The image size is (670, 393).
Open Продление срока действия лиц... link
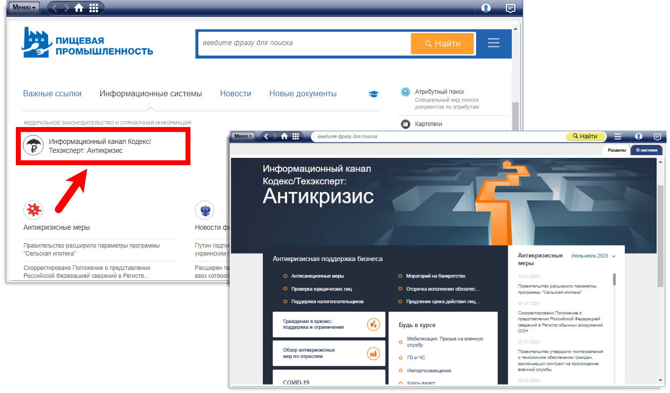pyautogui.click(x=443, y=302)
